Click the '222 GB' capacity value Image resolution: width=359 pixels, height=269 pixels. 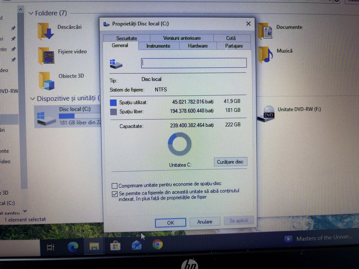tap(233, 125)
